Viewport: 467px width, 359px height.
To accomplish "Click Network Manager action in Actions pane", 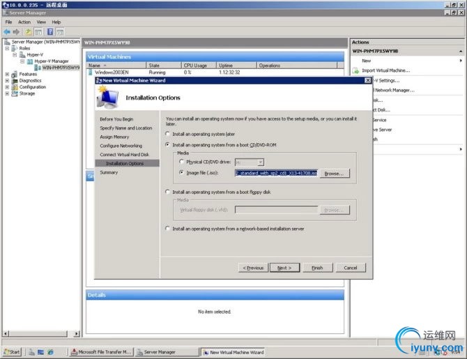I will [394, 90].
